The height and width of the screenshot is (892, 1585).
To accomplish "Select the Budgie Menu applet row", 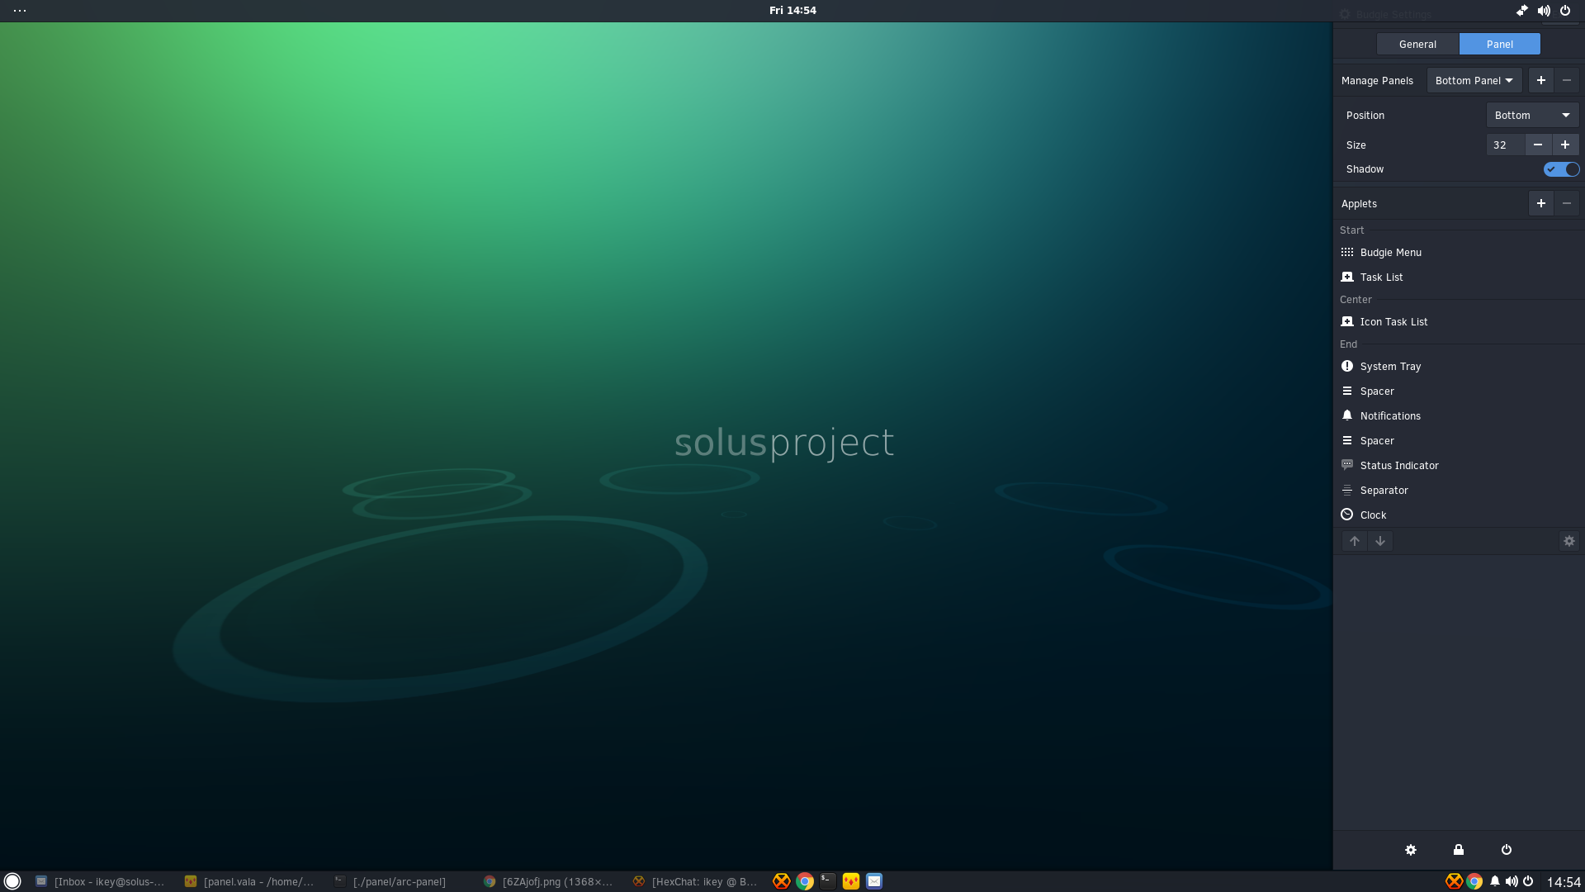I will [1459, 253].
